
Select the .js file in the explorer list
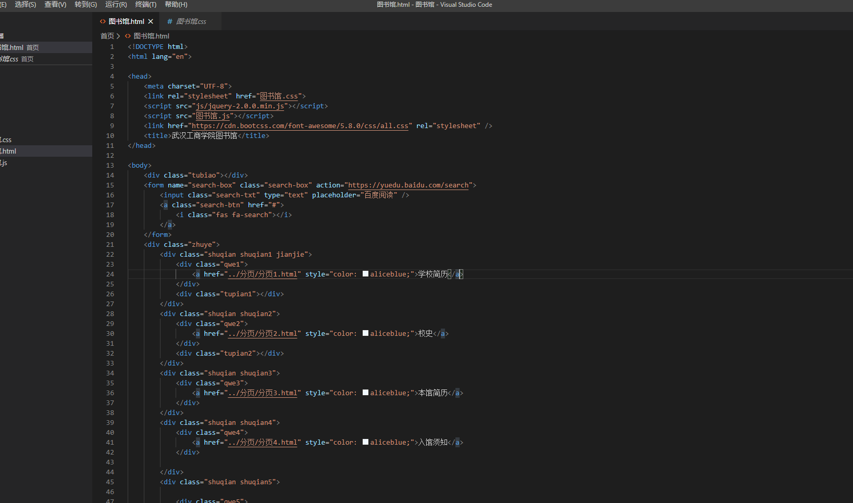46,163
